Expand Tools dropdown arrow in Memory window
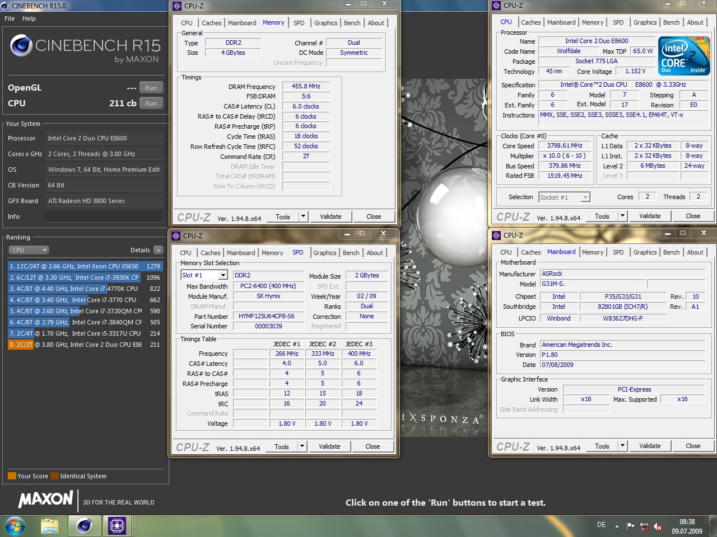Screen dimensions: 717x537 tap(303, 216)
